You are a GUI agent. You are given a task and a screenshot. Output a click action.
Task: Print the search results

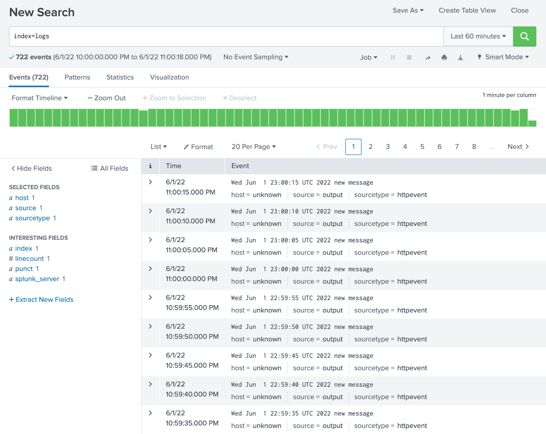tap(444, 57)
